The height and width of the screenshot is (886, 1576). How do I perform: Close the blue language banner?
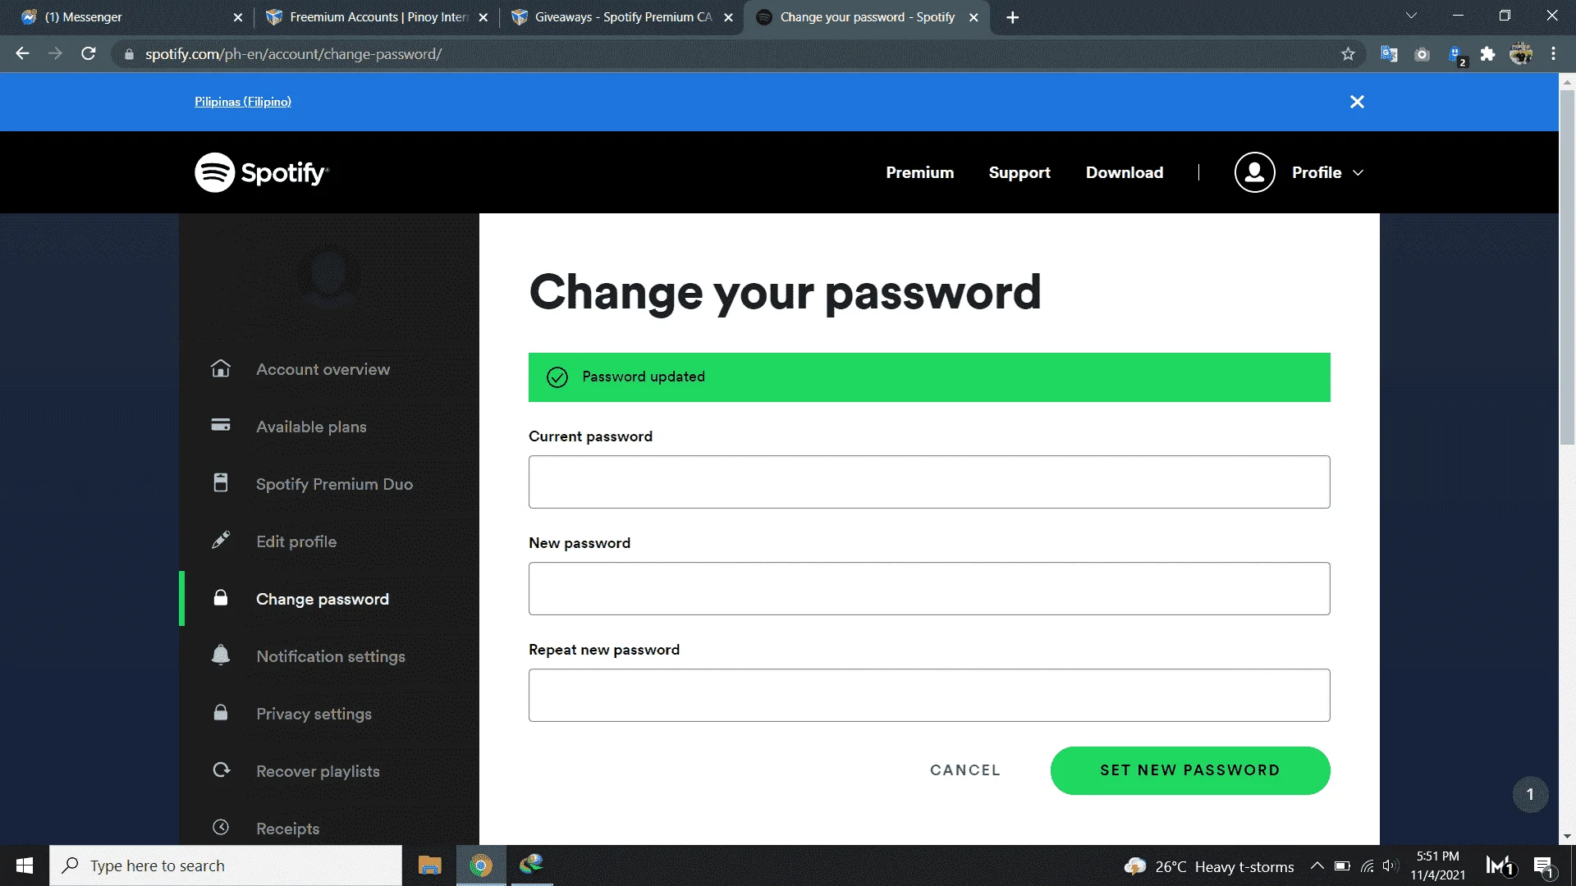(1357, 102)
